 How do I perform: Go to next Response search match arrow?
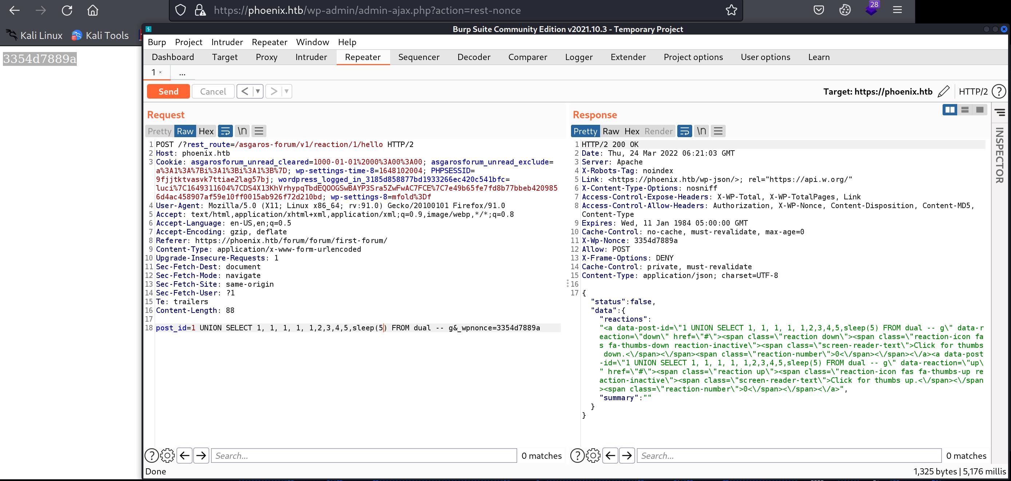(627, 456)
